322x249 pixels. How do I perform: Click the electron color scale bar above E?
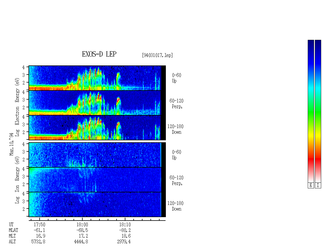tap(311, 111)
